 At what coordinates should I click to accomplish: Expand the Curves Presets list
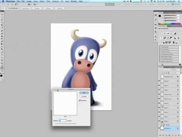point(160,49)
